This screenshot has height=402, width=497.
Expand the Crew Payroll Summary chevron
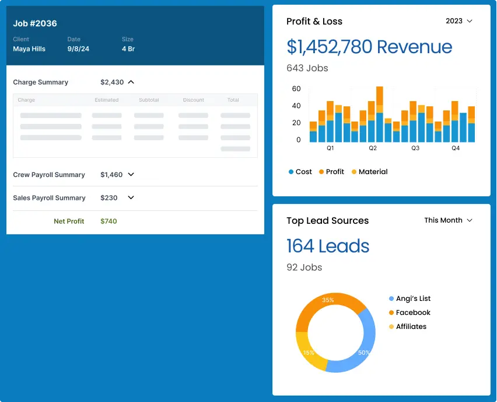pos(131,175)
